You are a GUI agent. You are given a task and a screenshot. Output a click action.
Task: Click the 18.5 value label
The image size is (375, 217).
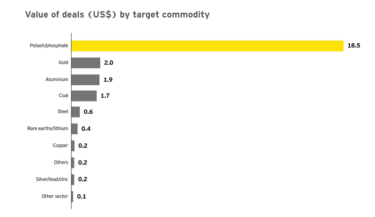(x=354, y=45)
